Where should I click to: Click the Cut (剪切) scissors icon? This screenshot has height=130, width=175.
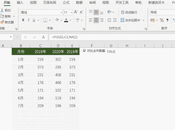click(x=2, y=10)
